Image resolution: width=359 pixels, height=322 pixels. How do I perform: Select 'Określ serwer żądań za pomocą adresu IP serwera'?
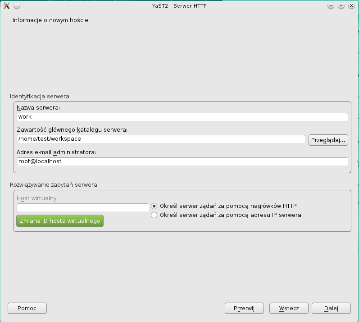point(155,215)
